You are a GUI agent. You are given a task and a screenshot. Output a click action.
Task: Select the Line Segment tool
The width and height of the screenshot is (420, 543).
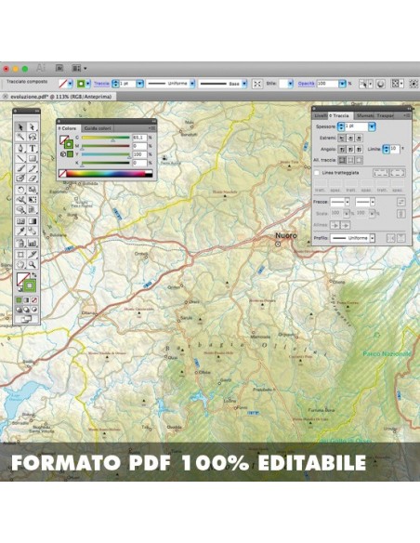point(20,159)
